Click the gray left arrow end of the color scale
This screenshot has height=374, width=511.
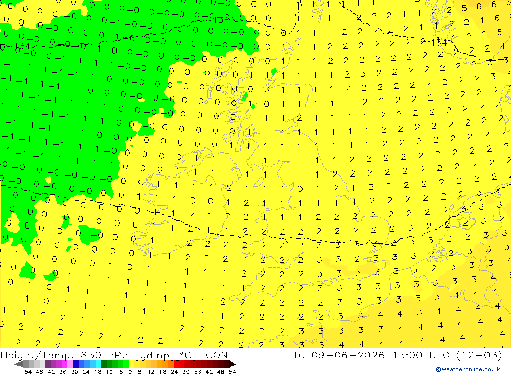click(18, 364)
